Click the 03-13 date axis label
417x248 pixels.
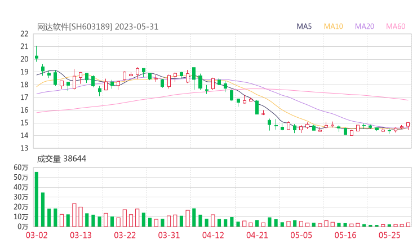81,235
